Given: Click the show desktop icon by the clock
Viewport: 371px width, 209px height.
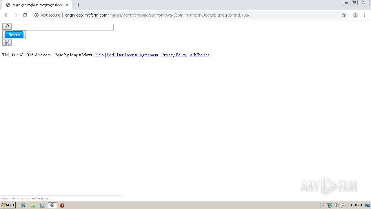Looking at the screenshot, I should 368,205.
